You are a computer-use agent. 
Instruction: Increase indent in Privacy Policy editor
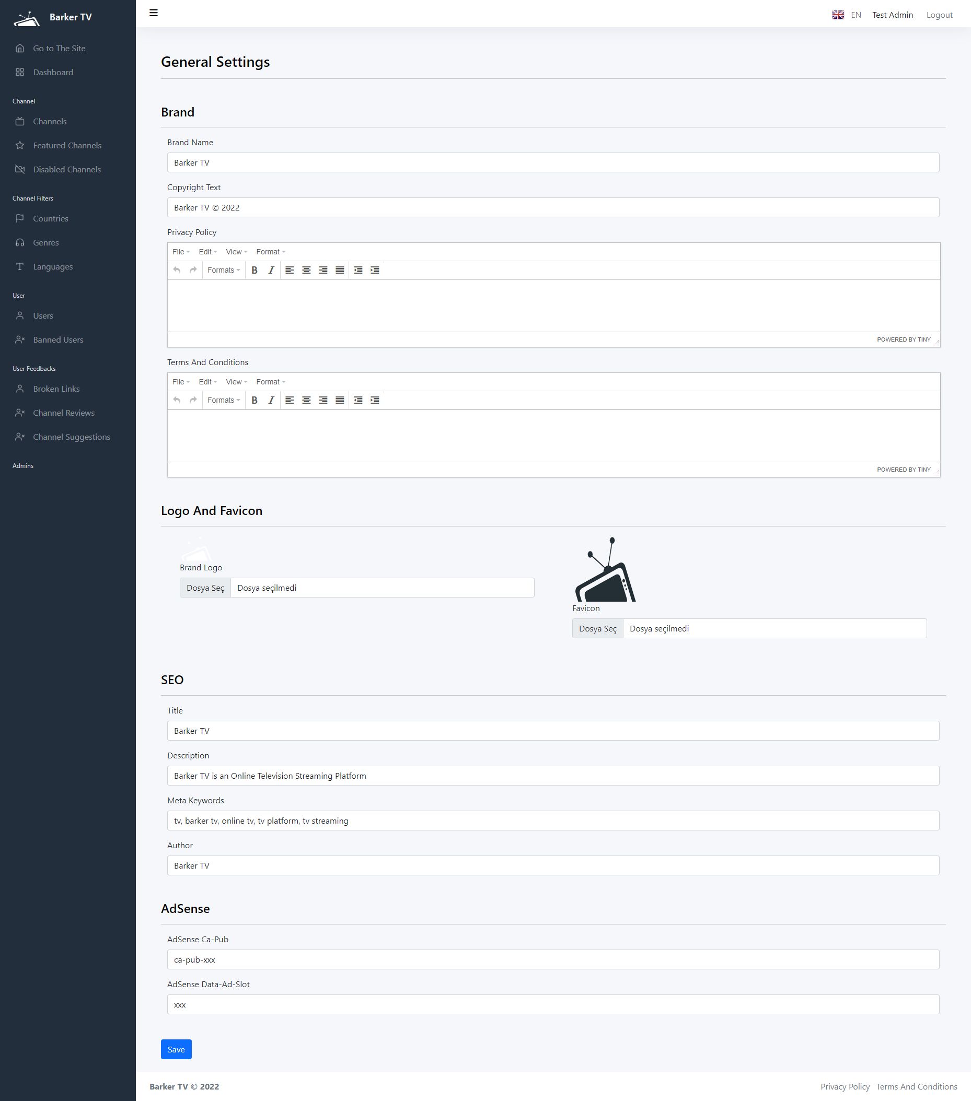[x=375, y=270]
